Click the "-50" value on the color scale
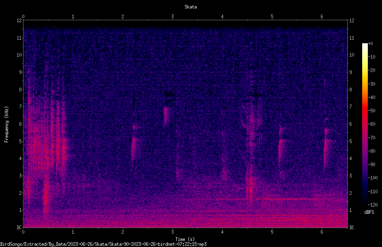 [x=371, y=111]
